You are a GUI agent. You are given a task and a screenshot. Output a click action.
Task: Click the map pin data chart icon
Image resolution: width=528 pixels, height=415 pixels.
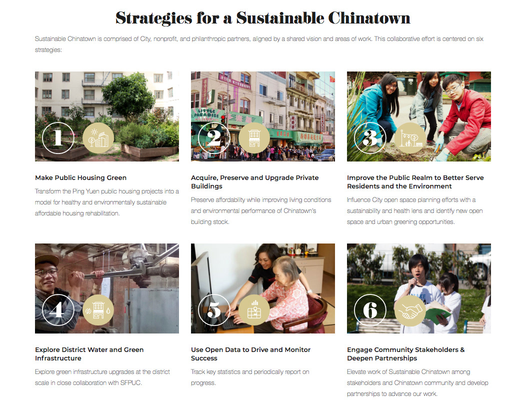pos(254,310)
